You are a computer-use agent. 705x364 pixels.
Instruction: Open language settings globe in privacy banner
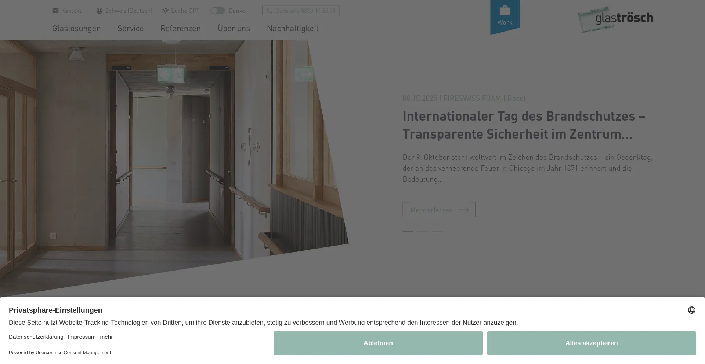[691, 310]
